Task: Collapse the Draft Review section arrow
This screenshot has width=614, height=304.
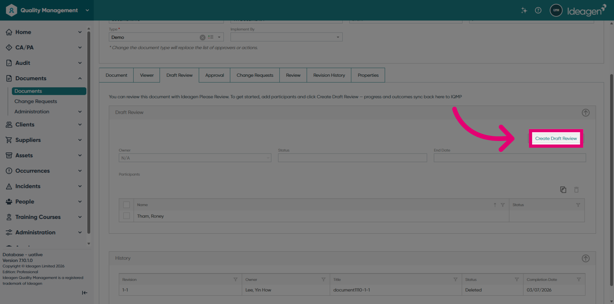Action: coord(586,113)
